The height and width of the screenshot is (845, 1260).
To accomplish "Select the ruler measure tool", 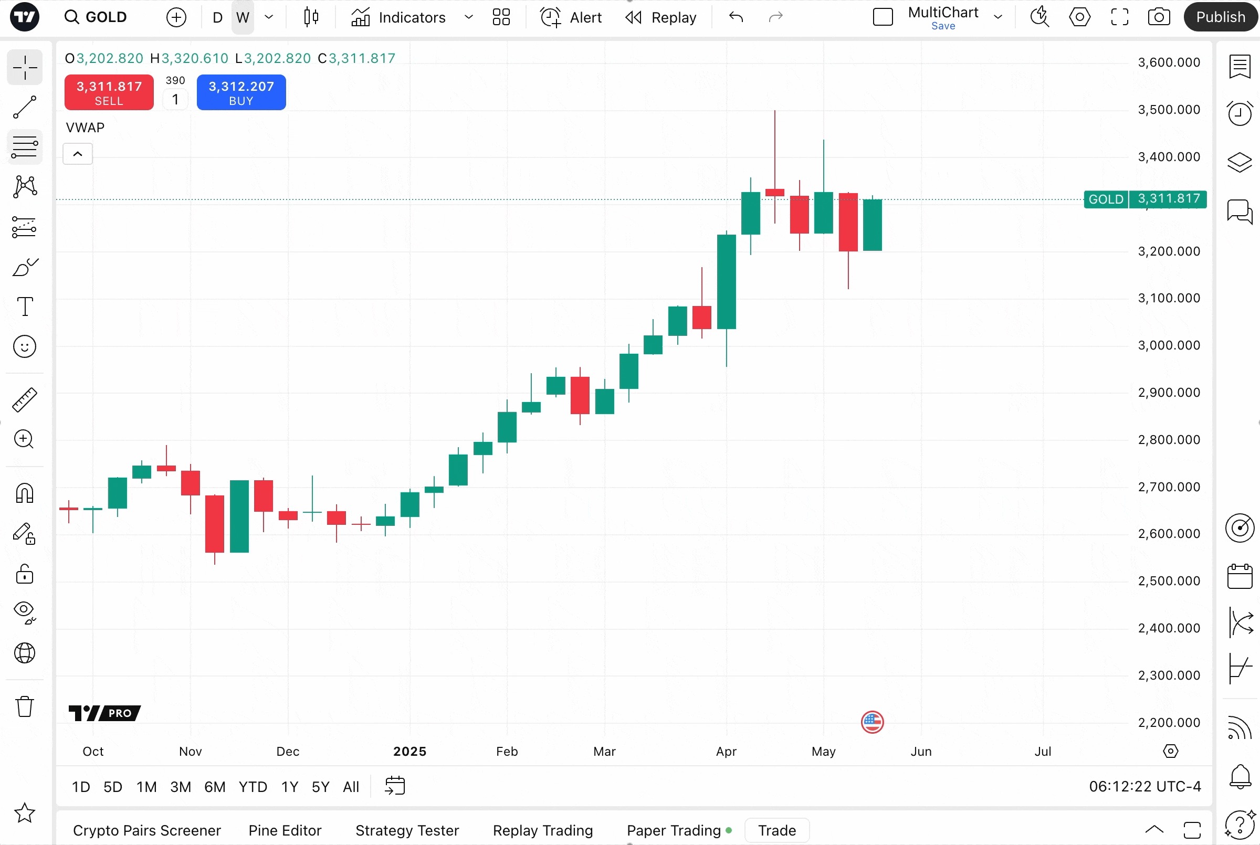I will pos(25,400).
